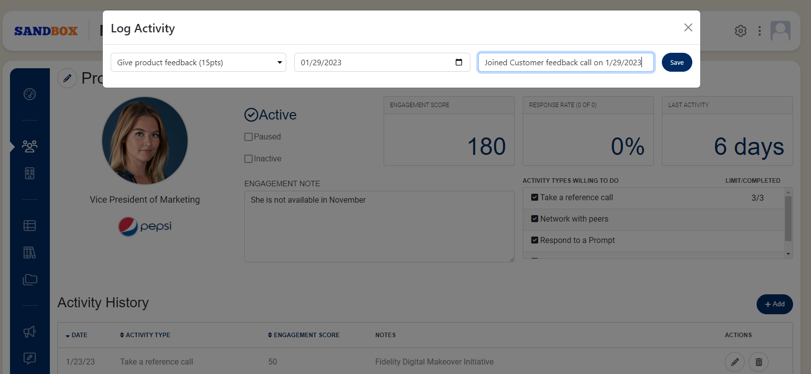Sort activity history by Date column
811x374 pixels.
coord(77,335)
